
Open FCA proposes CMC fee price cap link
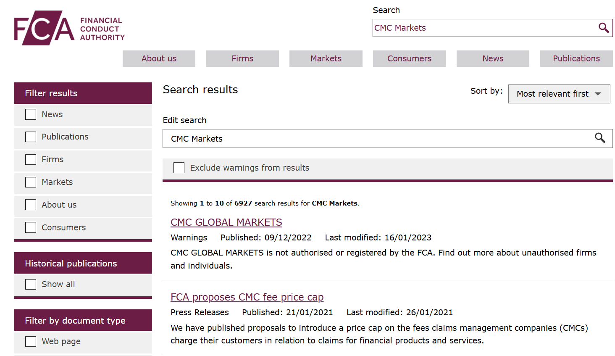(247, 297)
